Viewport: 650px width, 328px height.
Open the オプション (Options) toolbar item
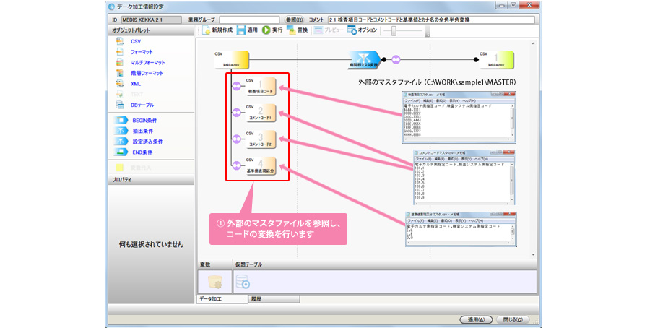tap(352, 30)
